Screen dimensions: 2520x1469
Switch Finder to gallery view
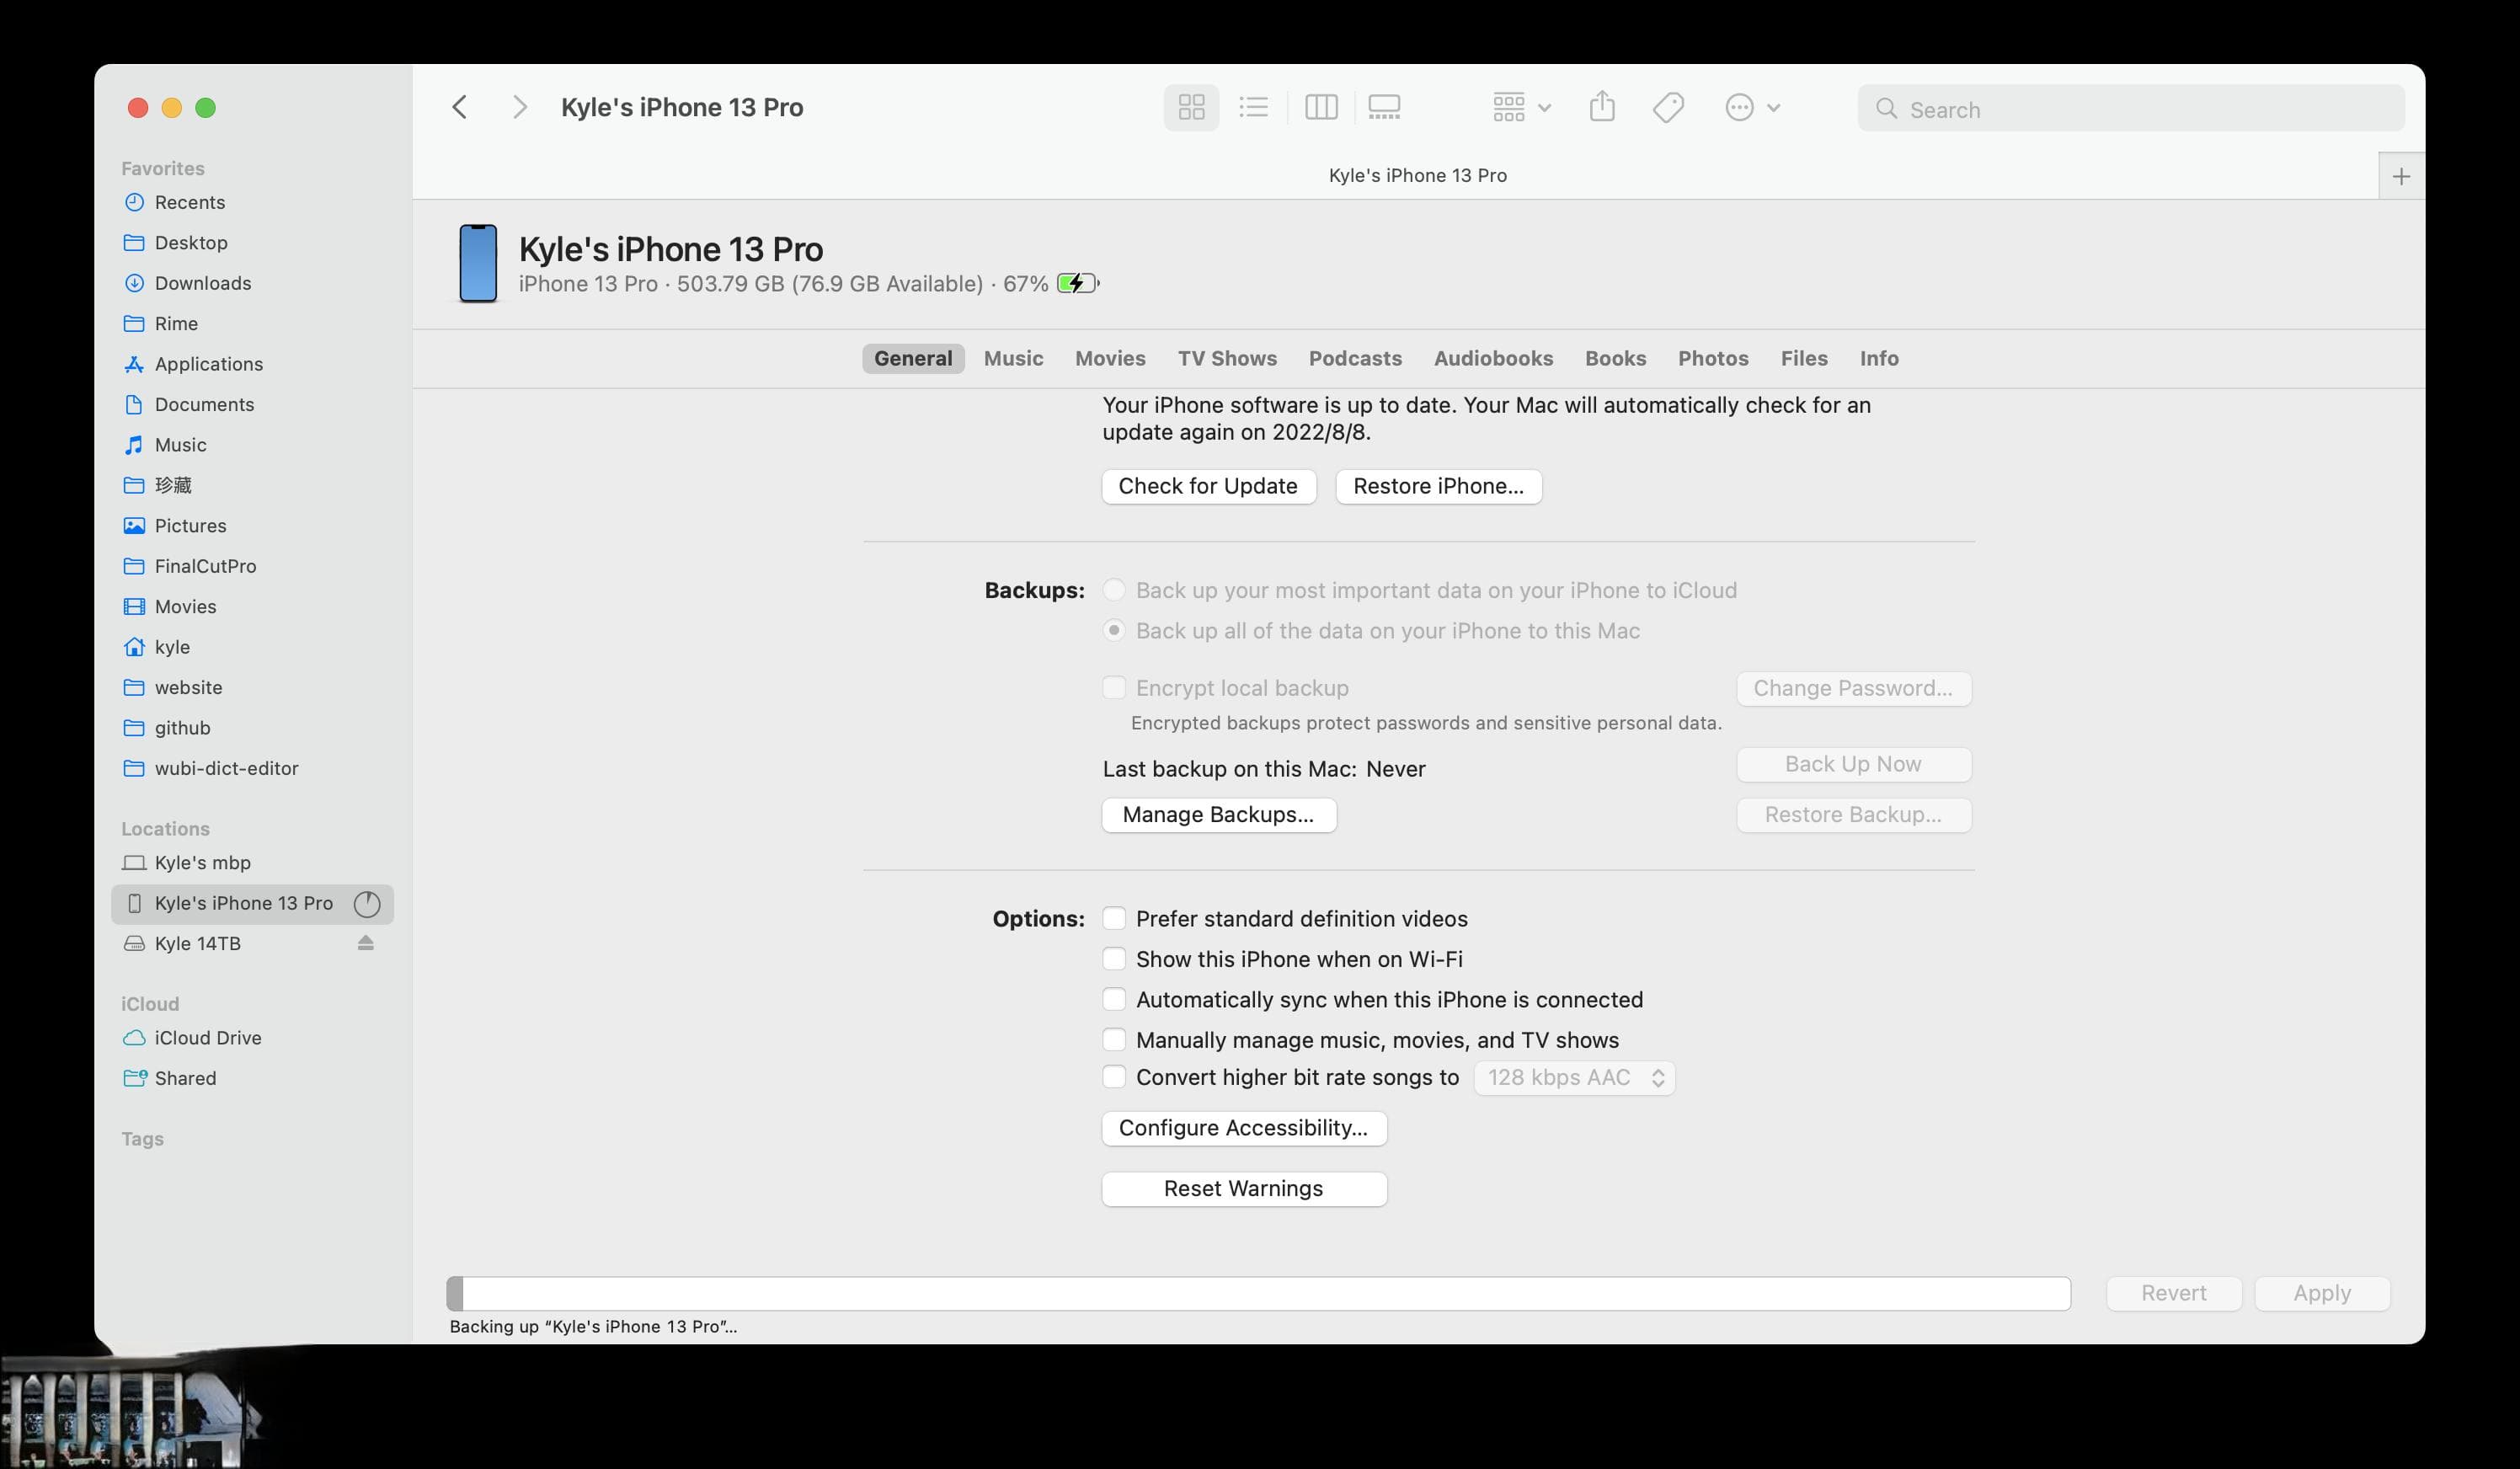pyautogui.click(x=1384, y=108)
